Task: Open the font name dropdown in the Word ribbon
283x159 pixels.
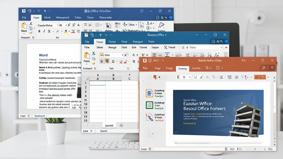Action: [57, 25]
